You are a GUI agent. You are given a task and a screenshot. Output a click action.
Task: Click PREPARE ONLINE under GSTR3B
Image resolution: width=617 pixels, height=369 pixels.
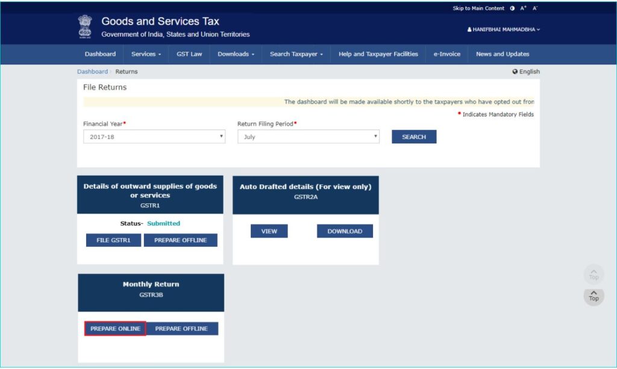[115, 329]
